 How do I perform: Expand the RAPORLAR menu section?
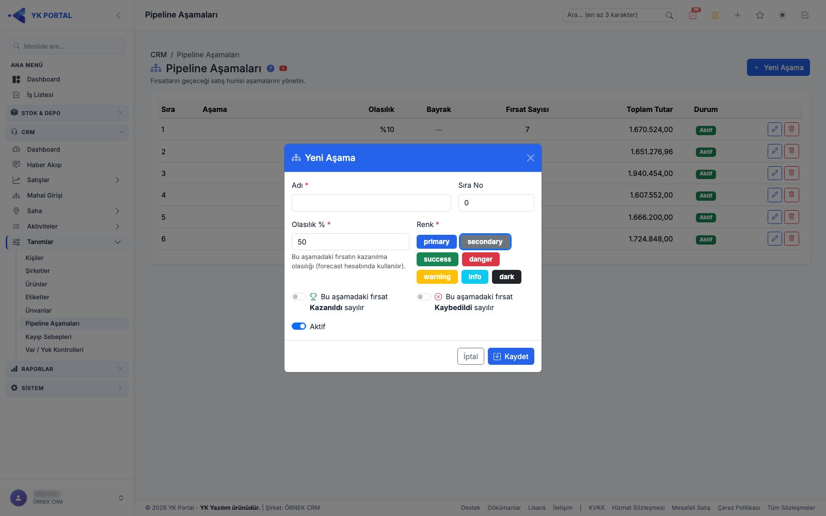(67, 369)
